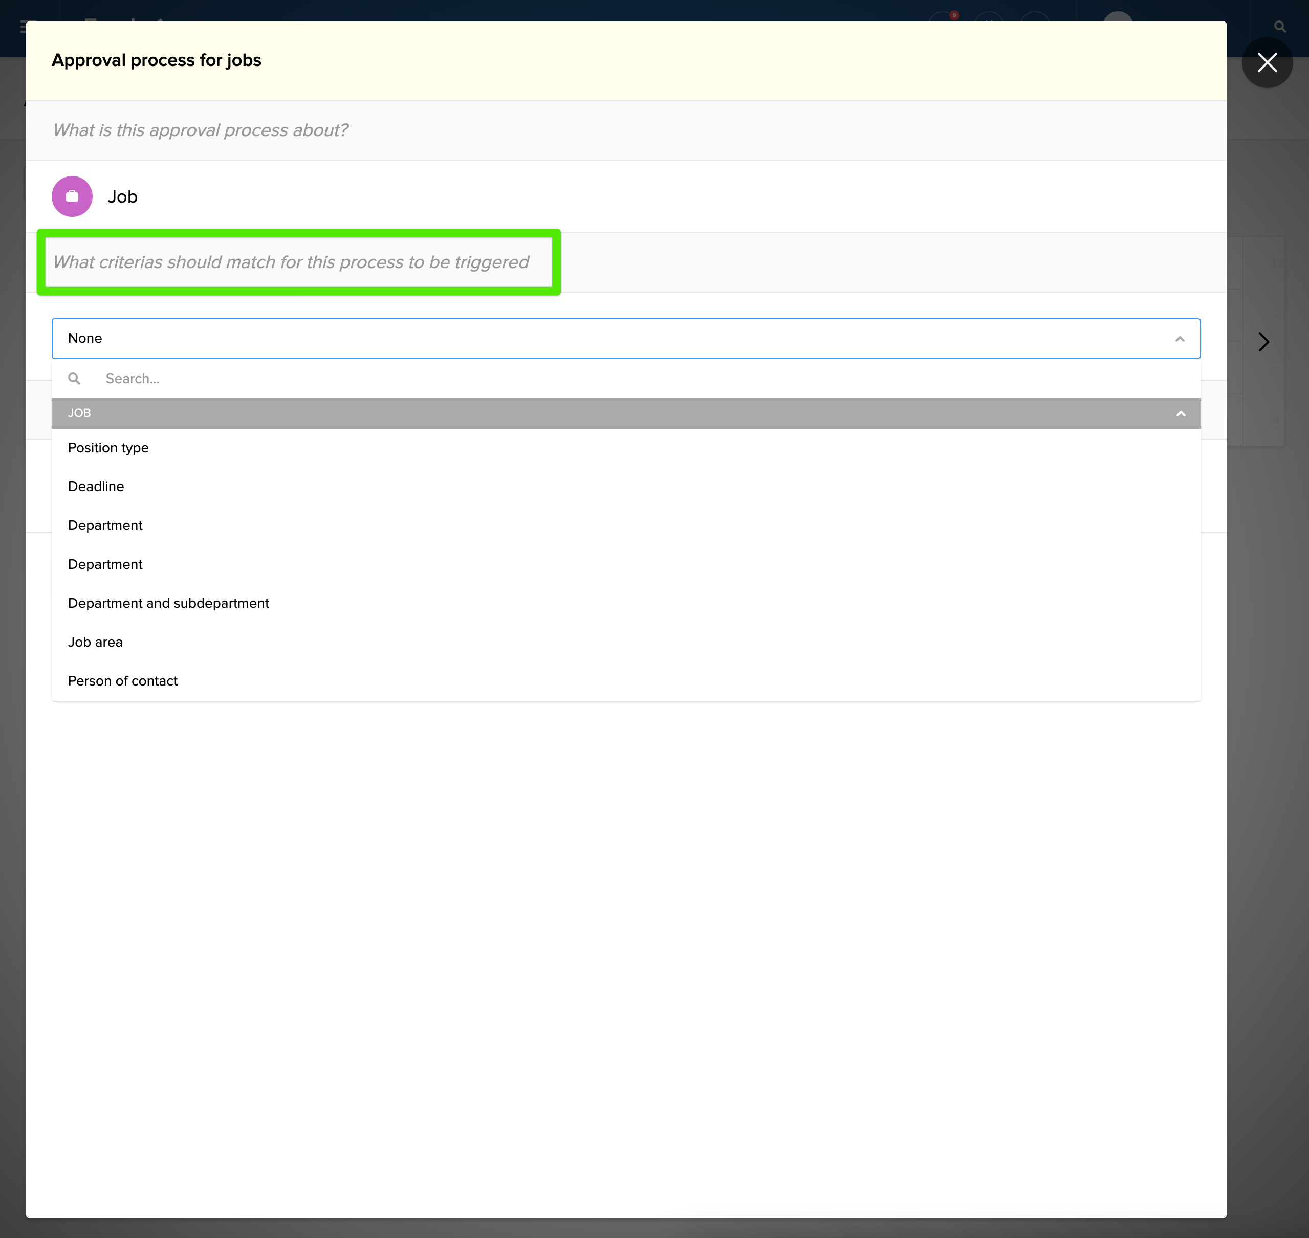Click the user avatar in header
The image size is (1309, 1238).
tap(1117, 18)
